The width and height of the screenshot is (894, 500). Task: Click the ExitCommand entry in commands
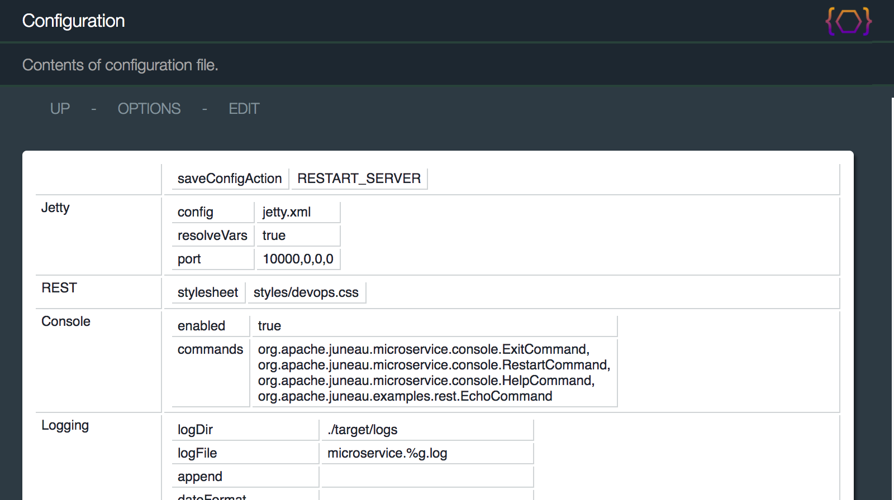coord(423,349)
